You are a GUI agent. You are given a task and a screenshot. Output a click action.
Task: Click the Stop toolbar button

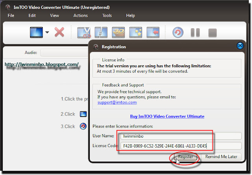click(x=213, y=33)
